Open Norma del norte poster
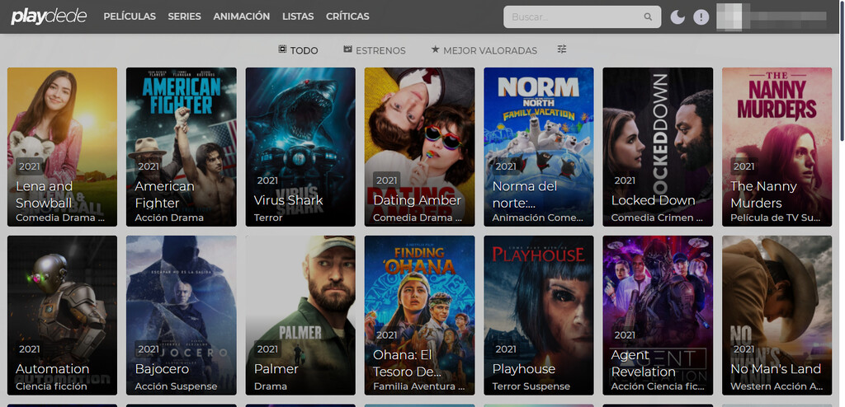Screen dimensions: 845x407 [x=538, y=147]
